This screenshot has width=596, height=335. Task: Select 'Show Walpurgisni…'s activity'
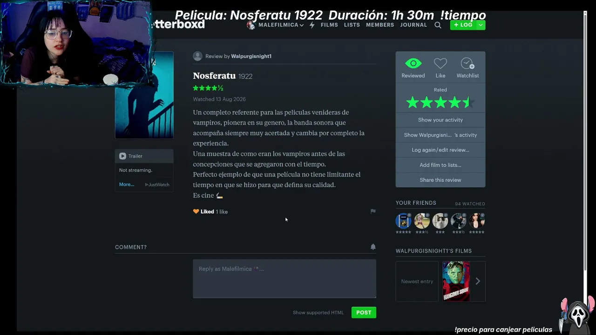click(x=440, y=135)
